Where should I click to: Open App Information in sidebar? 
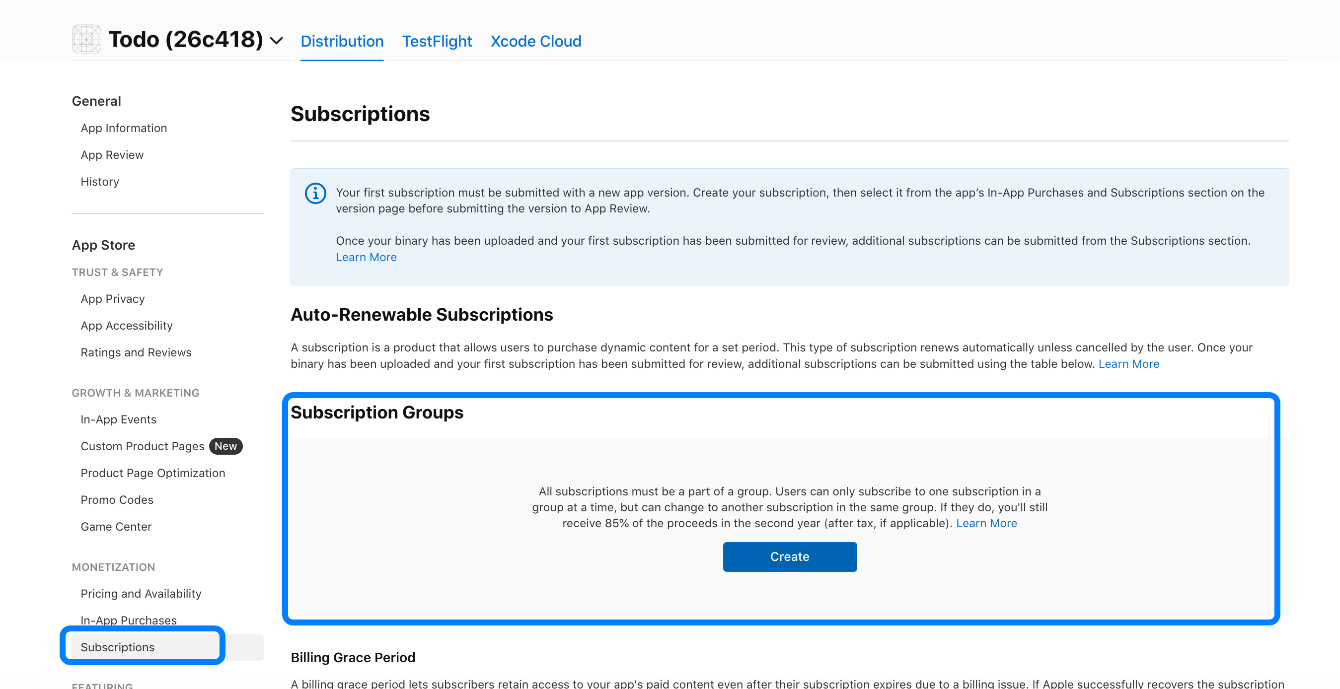123,128
